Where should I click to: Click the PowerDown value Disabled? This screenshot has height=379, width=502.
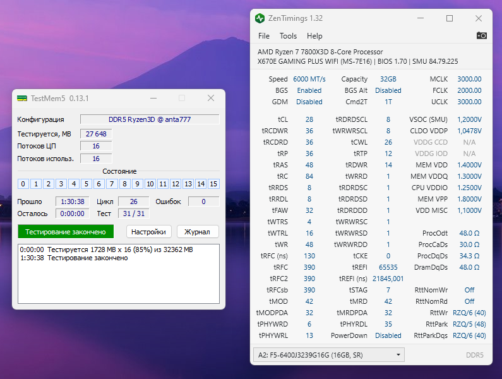tap(388, 335)
